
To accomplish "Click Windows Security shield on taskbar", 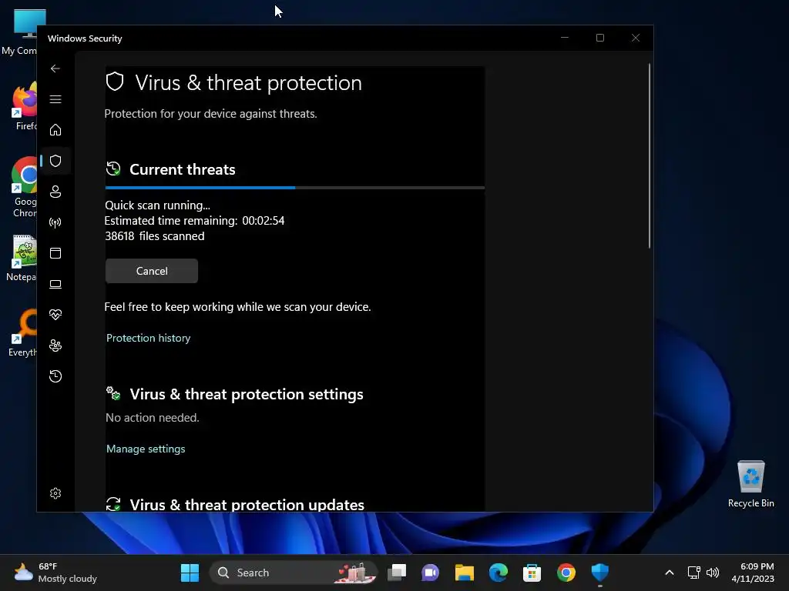I will point(599,573).
